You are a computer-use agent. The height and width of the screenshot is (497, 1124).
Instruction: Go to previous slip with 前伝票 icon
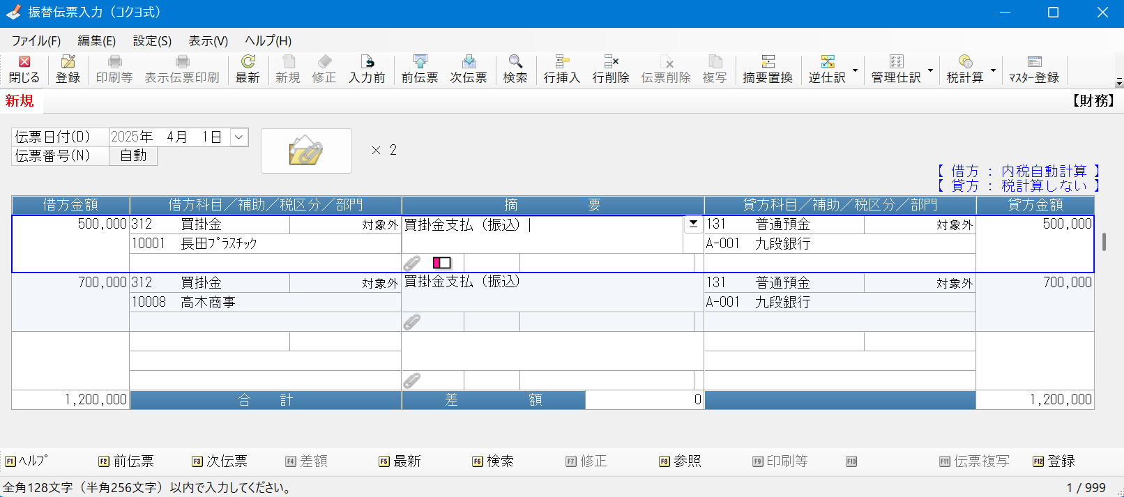[420, 70]
